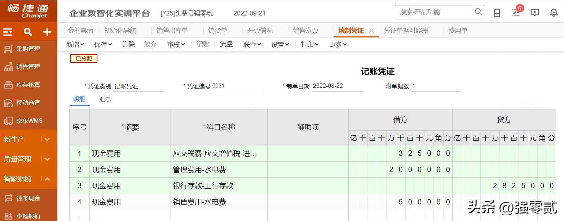564x221 pixels.
Task: Click the notification bell icon
Action: pos(553,12)
